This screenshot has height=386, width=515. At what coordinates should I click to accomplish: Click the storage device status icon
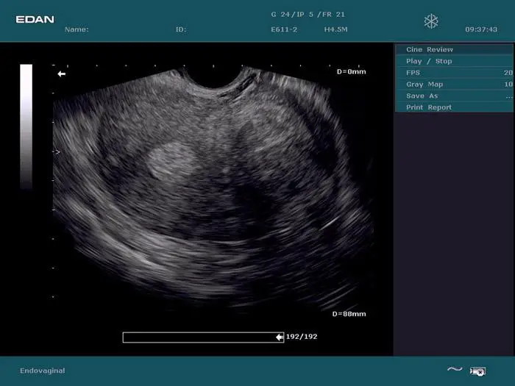[x=477, y=371]
